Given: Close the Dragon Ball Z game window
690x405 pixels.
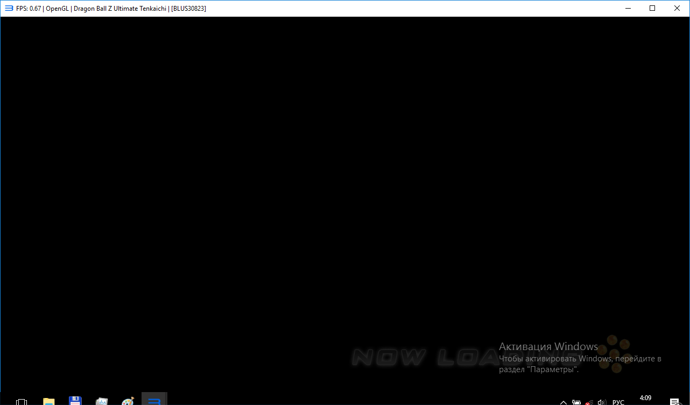Looking at the screenshot, I should coord(677,9).
